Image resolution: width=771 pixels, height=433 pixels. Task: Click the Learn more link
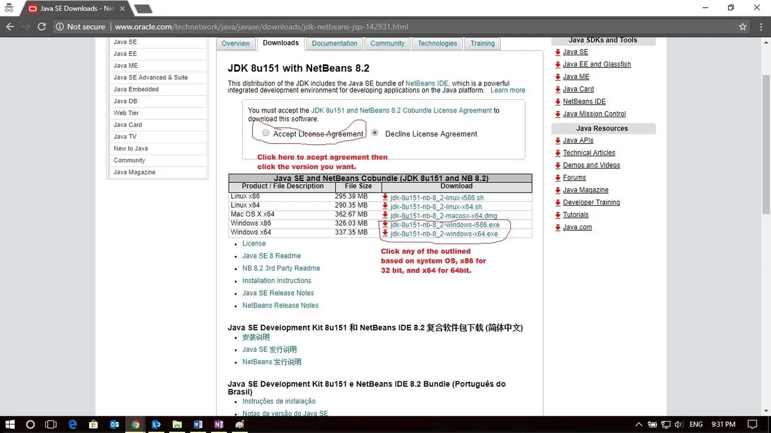pos(508,90)
